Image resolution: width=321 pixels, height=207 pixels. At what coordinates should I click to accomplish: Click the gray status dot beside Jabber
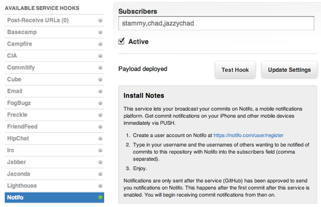100,162
